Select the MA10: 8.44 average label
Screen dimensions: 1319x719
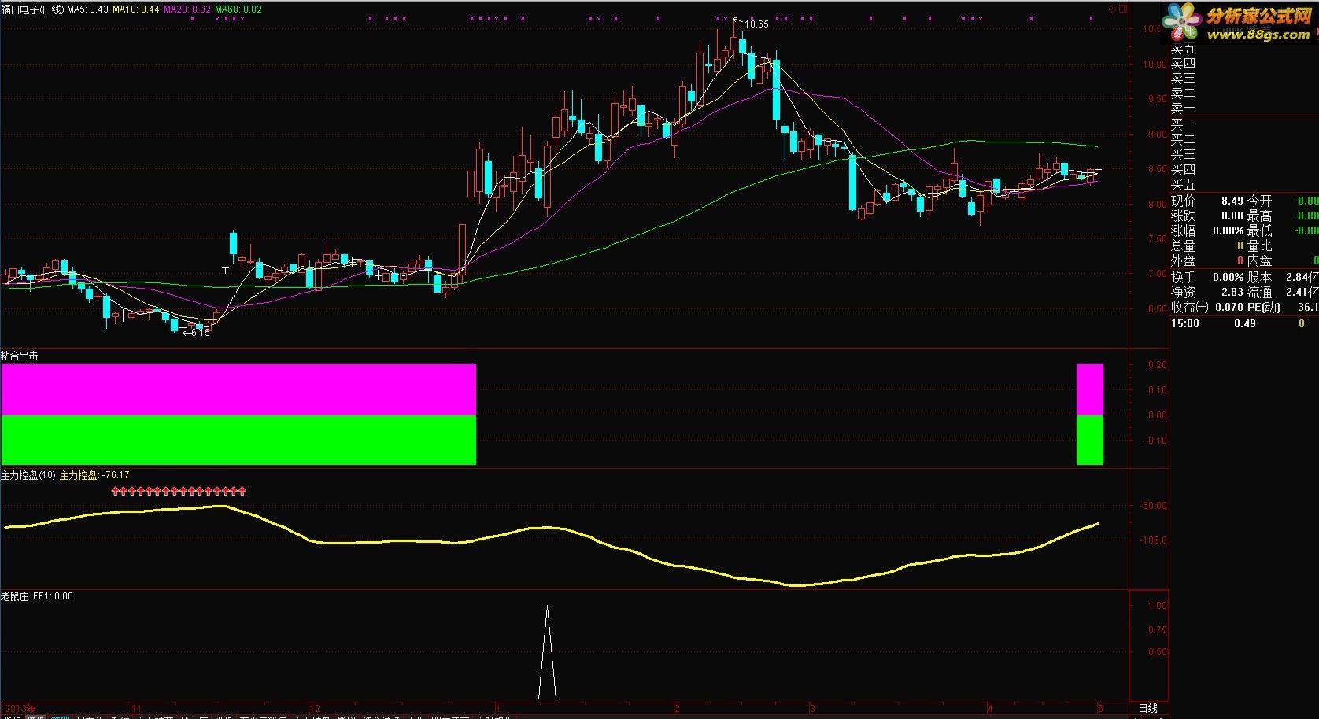[136, 9]
